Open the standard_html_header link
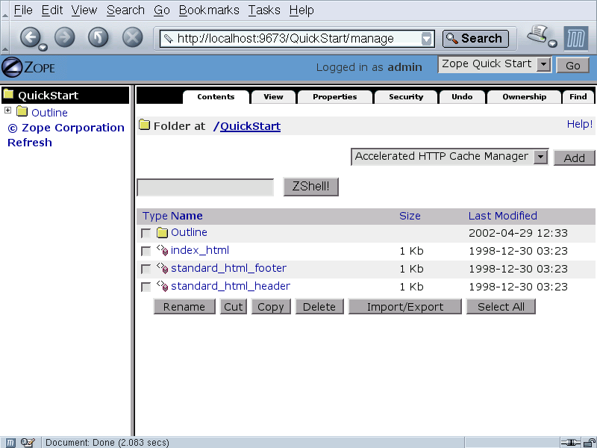Screen dimensions: 597x448 (x=230, y=286)
